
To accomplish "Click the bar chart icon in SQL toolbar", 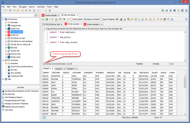I will coord(121,19).
